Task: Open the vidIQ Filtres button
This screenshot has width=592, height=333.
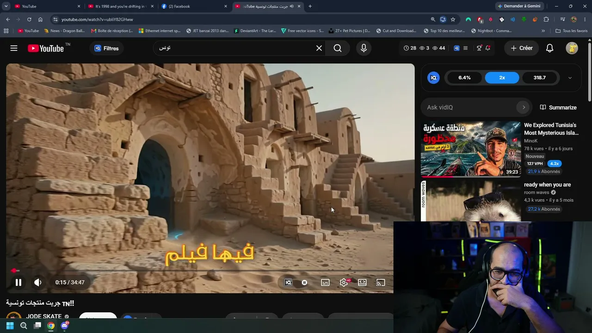Action: pos(106,48)
